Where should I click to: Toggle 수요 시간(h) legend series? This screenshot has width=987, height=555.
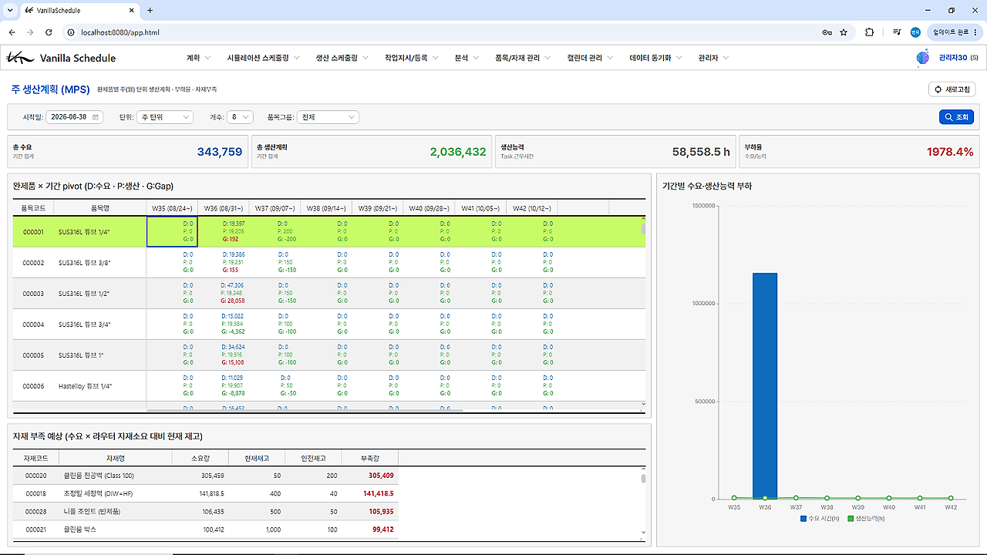pos(819,519)
